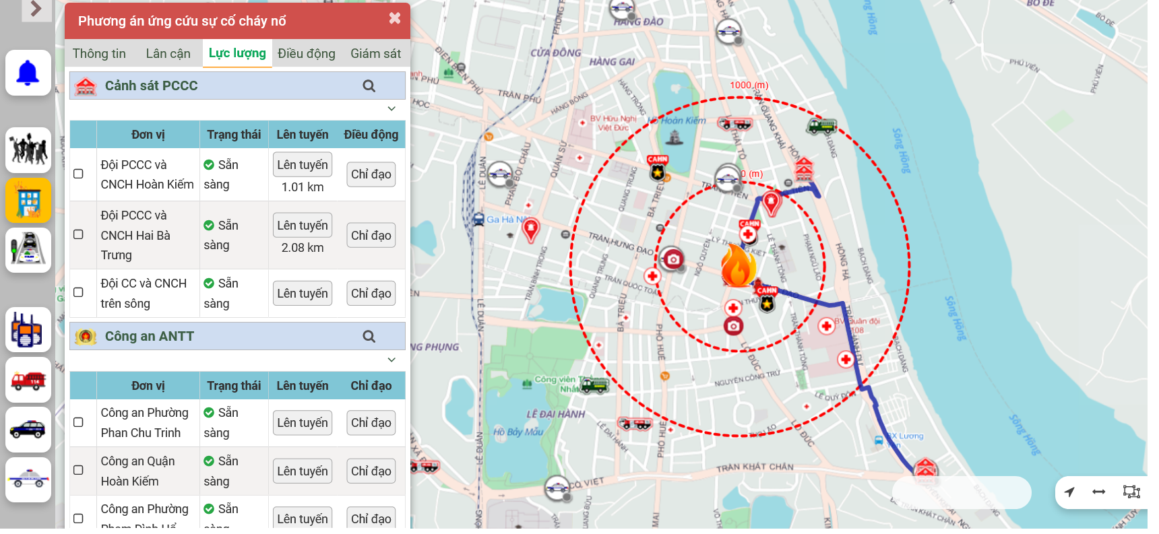Collapse the Công an ANTT list chevron
The height and width of the screenshot is (534, 1159).
coord(391,360)
